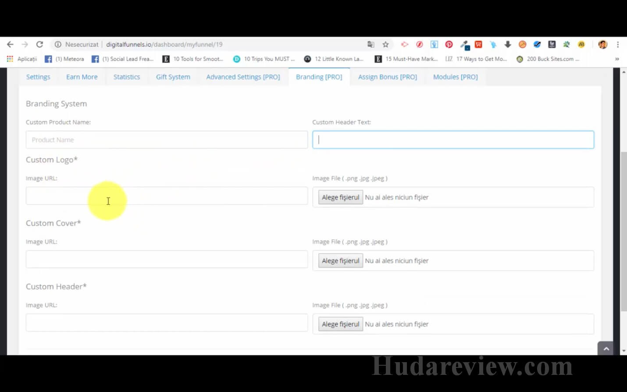Viewport: 627px width, 392px height.
Task: Click Custom Logo Image URL field
Action: click(x=167, y=196)
